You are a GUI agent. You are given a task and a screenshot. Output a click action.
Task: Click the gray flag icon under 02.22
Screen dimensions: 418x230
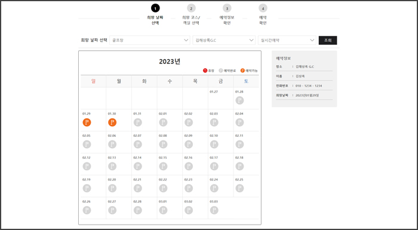coord(163,188)
